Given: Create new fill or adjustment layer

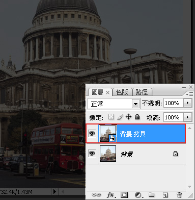Looking at the screenshot, I should [138, 195].
